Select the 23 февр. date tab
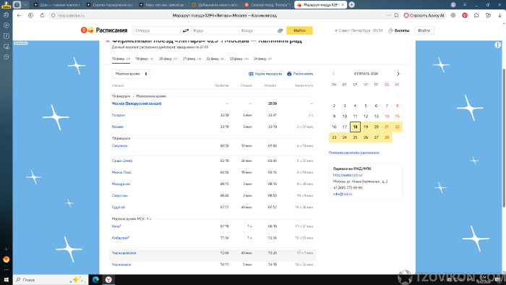This screenshot has height=285, width=506. click(x=239, y=59)
